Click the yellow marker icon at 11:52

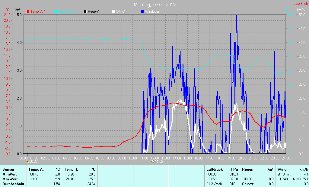(153, 161)
